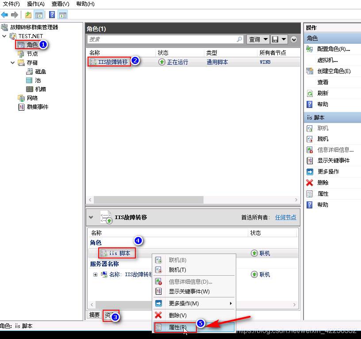Click the 属性 icon in the actions pane
The width and height of the screenshot is (361, 339).
click(x=310, y=194)
